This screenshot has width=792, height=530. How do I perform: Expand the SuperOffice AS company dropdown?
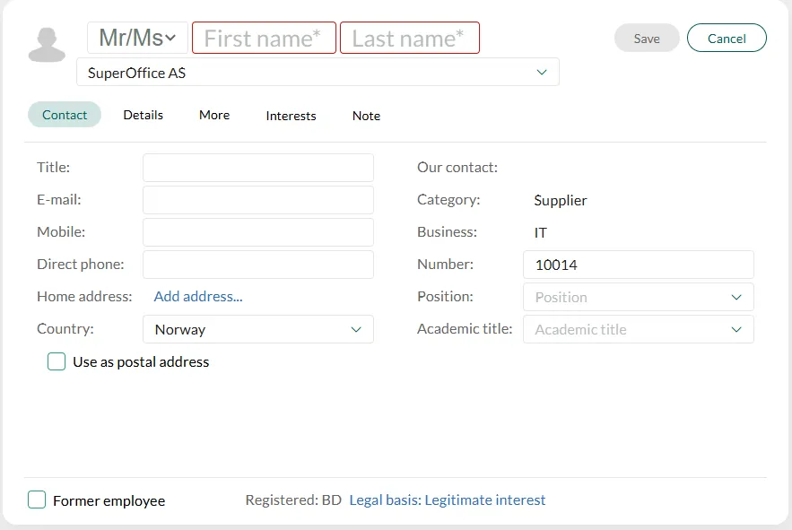pos(541,73)
